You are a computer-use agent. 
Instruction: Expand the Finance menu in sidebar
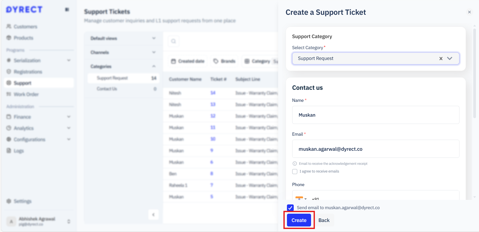69,117
